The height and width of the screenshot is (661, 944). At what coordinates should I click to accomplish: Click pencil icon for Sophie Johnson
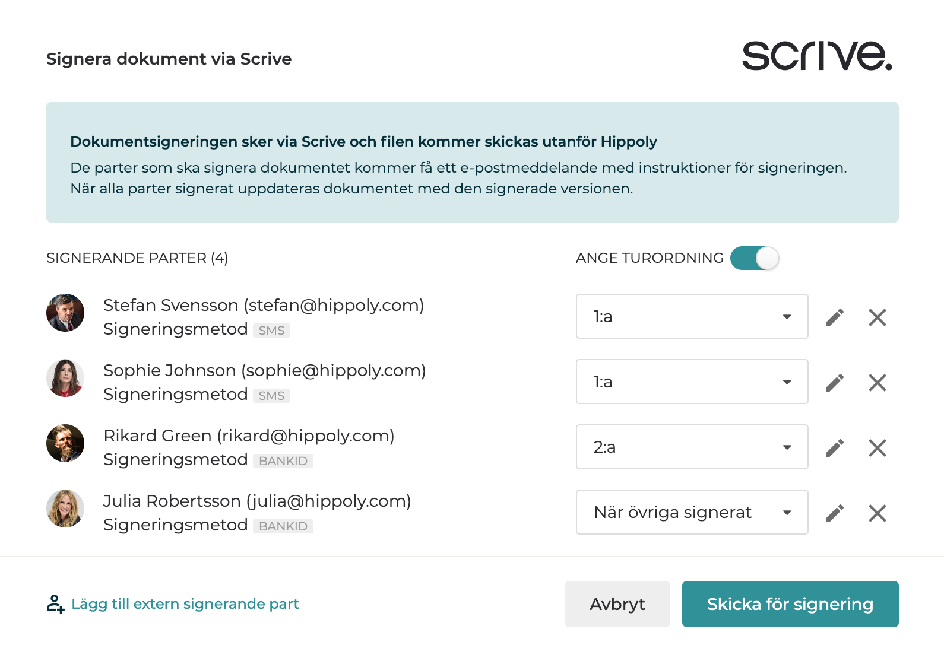click(x=834, y=383)
